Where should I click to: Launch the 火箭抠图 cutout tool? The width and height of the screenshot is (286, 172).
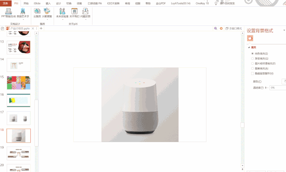pos(47,13)
